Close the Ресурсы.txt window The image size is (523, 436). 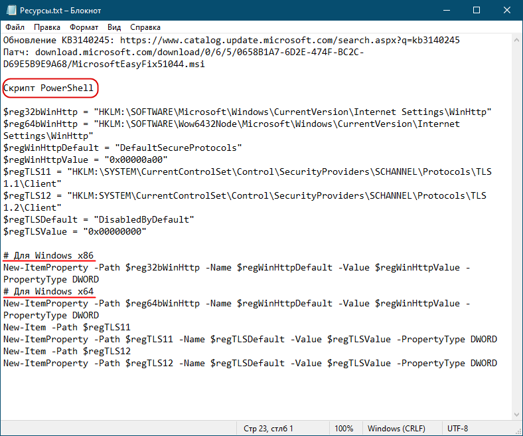[507, 11]
